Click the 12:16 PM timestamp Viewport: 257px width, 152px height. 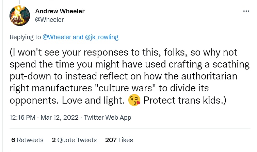point(23,118)
